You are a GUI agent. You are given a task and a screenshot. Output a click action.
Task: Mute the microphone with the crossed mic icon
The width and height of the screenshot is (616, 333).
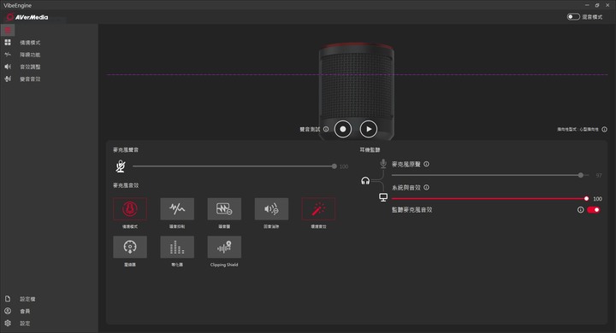click(x=121, y=166)
